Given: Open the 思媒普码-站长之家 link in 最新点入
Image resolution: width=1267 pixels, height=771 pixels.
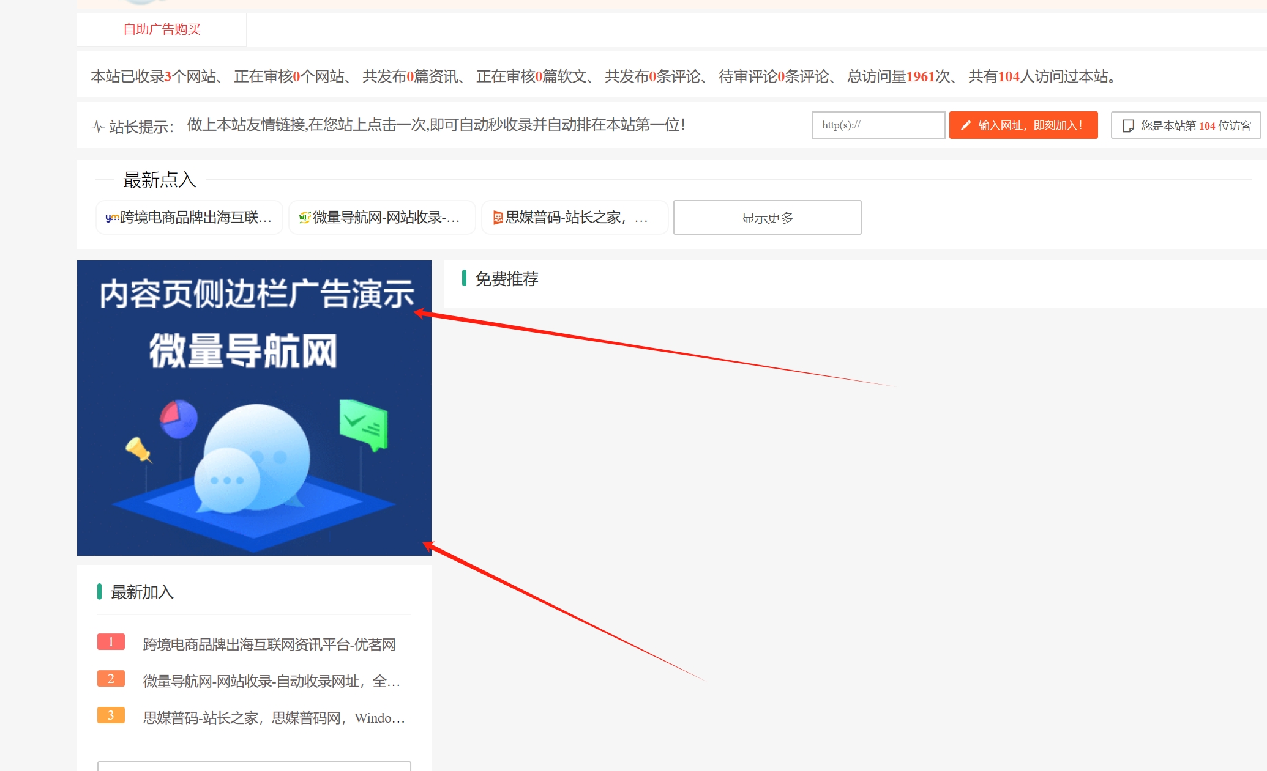Looking at the screenshot, I should tap(575, 218).
